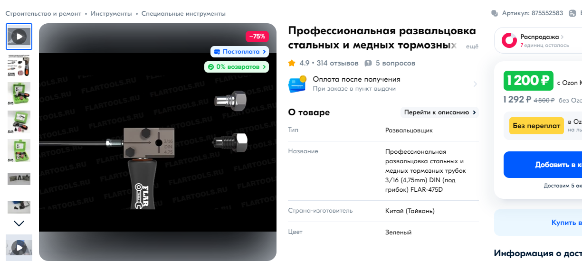Open the Постоплата badge
Viewport: 582px width, 261px height.
(239, 52)
